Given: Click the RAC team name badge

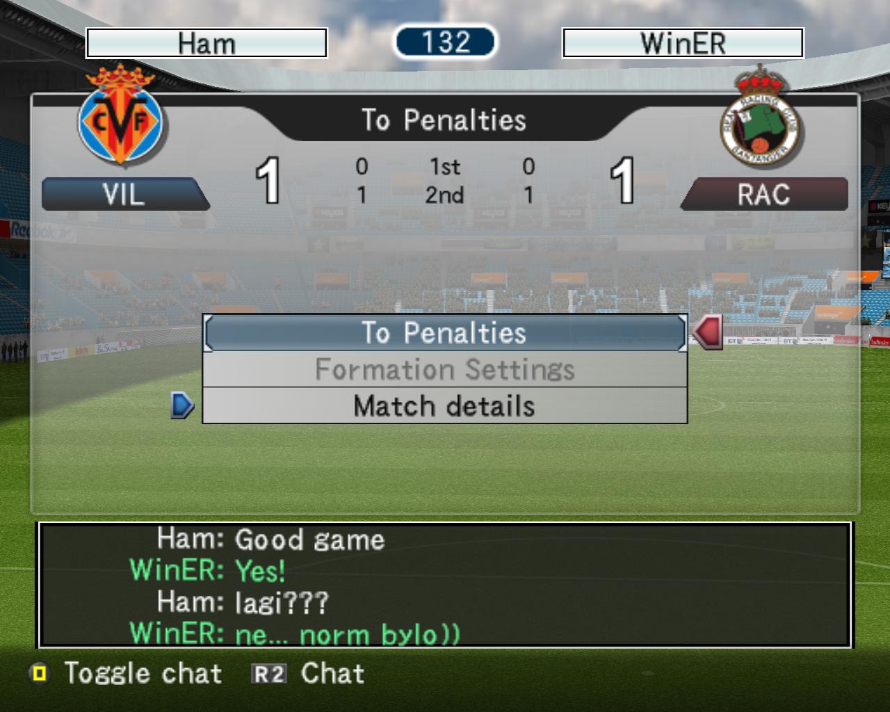Looking at the screenshot, I should [763, 194].
